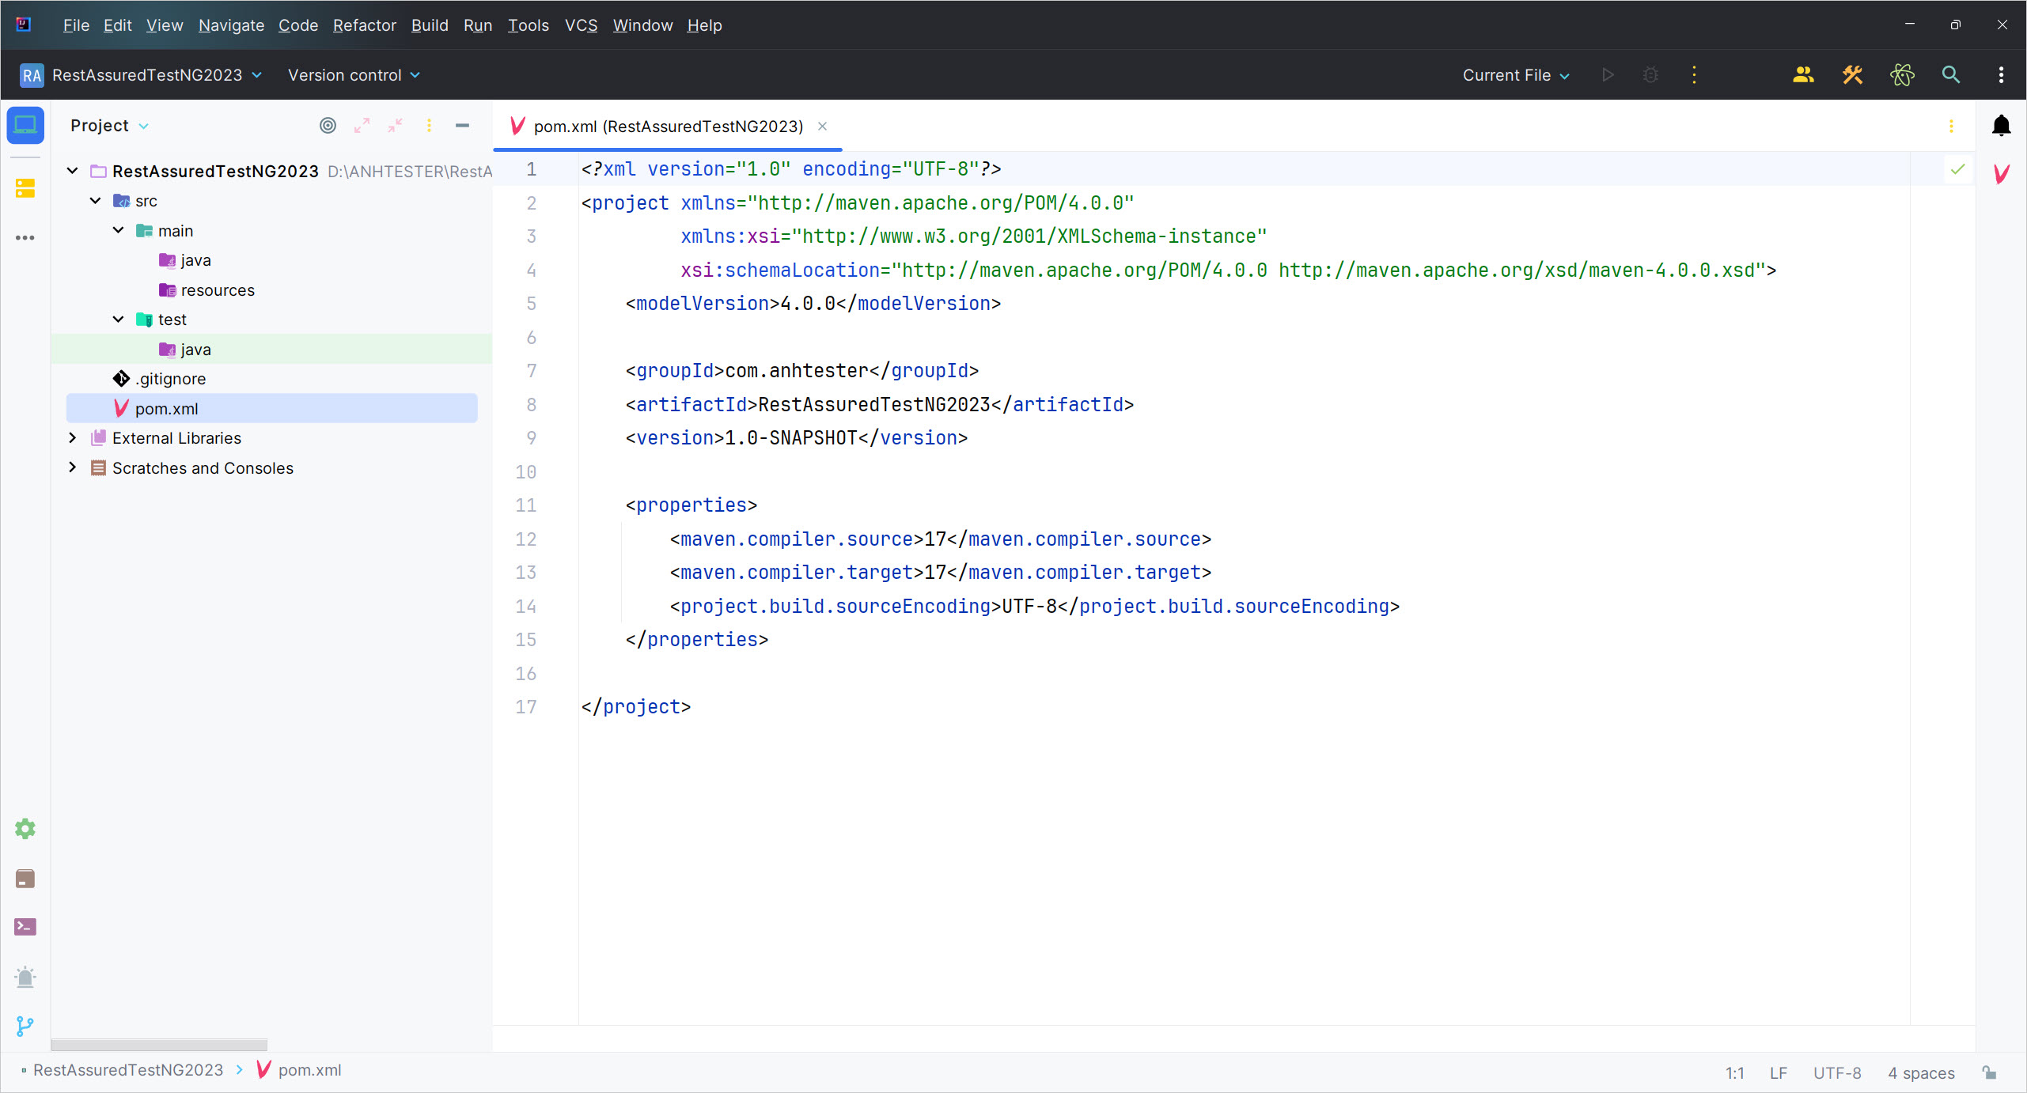
Task: Click the UTF-8 encoding indicator
Action: tap(1836, 1073)
